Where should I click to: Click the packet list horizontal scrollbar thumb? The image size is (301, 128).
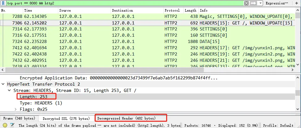pyautogui.click(x=104, y=70)
